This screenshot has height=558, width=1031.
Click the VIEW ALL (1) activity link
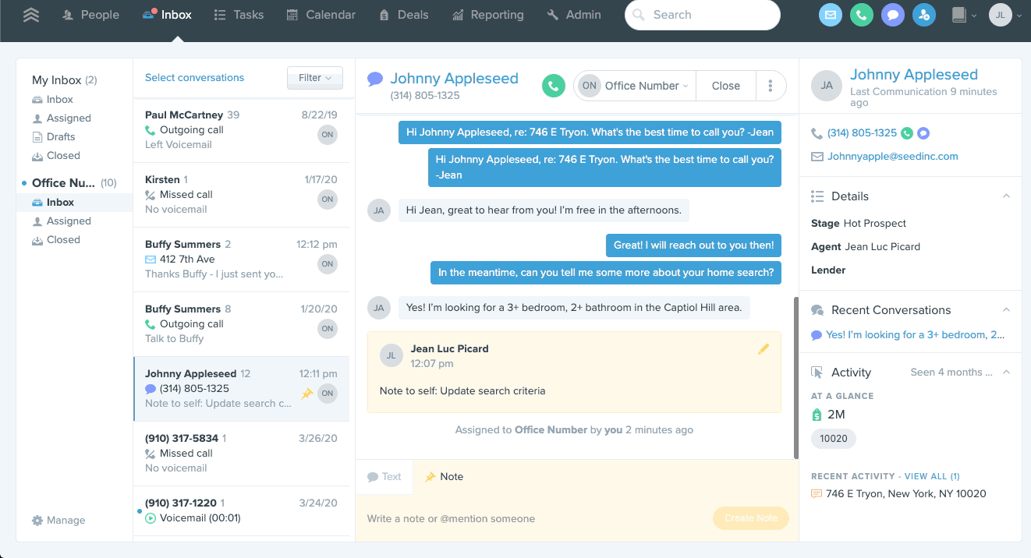click(932, 476)
